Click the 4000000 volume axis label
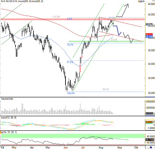 pos(150,101)
